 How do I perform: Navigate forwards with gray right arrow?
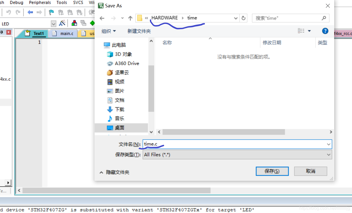[x=39, y=12]
